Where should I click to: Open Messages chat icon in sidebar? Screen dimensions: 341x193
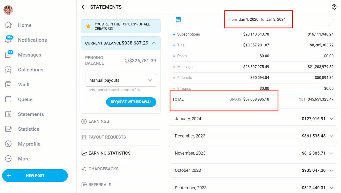pyautogui.click(x=9, y=55)
